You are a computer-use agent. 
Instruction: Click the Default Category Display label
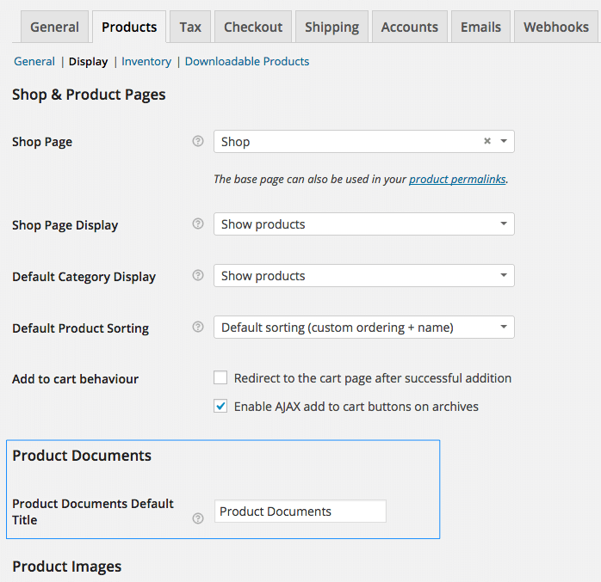click(84, 277)
